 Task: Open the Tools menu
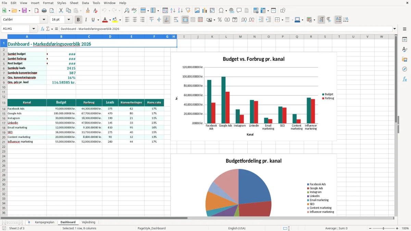[x=96, y=3]
